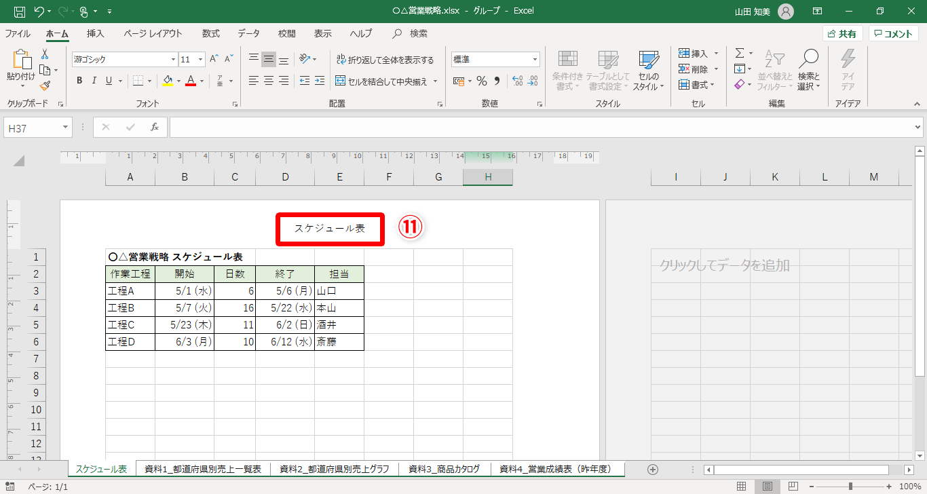Viewport: 927px width, 494px height.
Task: Open the fill color dropdown arrow
Action: tap(178, 81)
